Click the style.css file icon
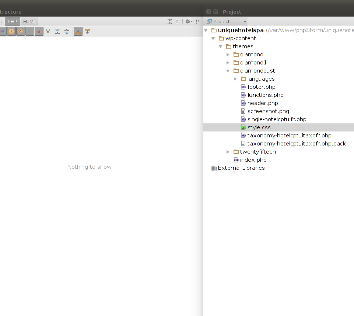The width and height of the screenshot is (354, 316). click(x=243, y=127)
